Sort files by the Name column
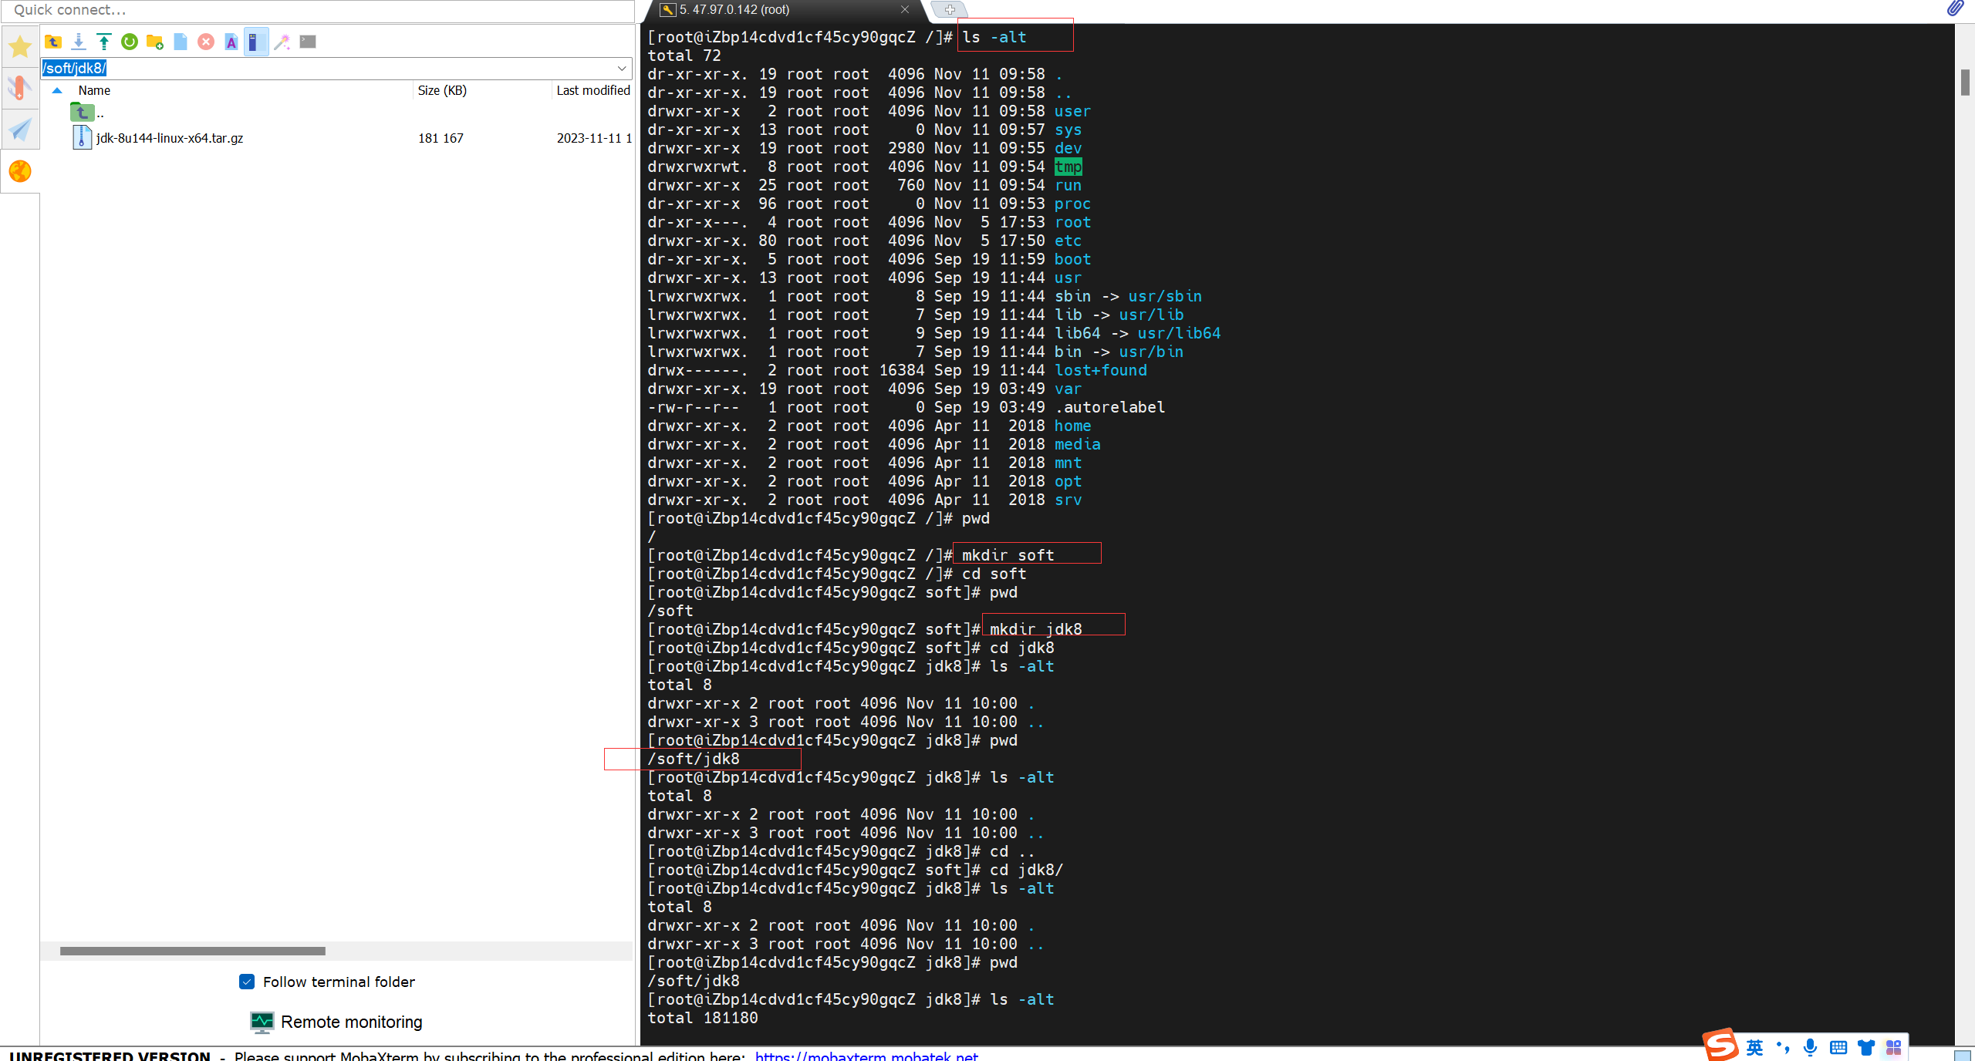 click(94, 90)
